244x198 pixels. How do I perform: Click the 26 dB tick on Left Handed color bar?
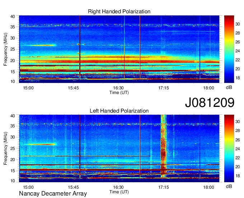click(238, 140)
